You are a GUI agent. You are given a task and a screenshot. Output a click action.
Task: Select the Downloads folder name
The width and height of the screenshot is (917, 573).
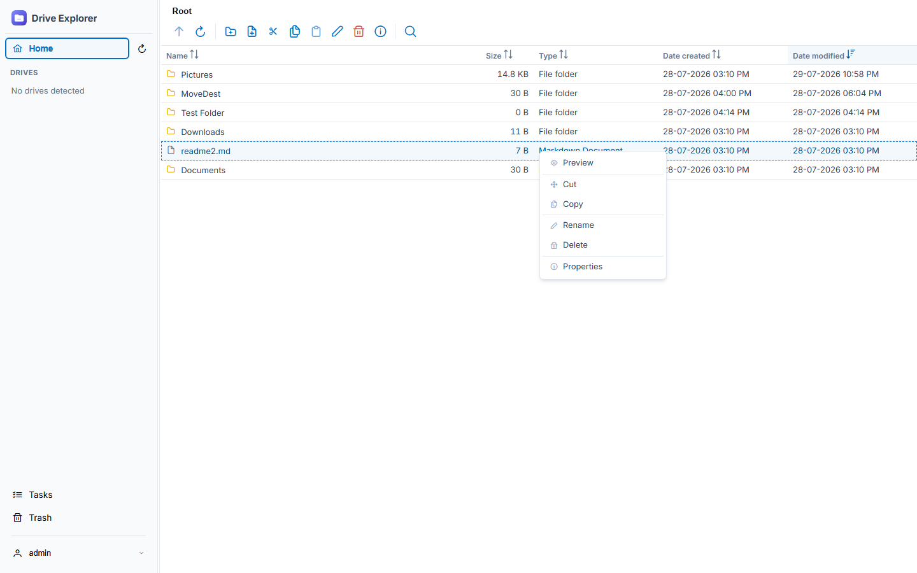click(x=203, y=132)
